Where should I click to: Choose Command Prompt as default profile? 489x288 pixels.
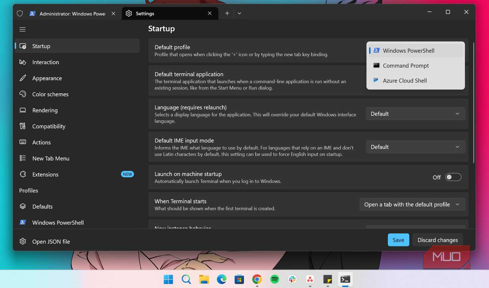[x=416, y=65]
